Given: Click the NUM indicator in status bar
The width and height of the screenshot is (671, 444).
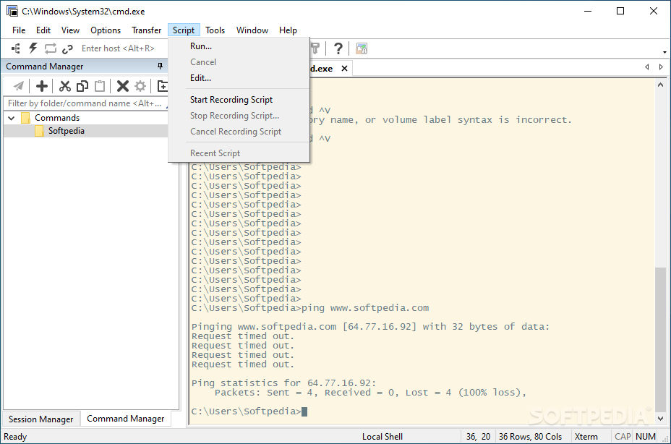Looking at the screenshot, I should (645, 437).
